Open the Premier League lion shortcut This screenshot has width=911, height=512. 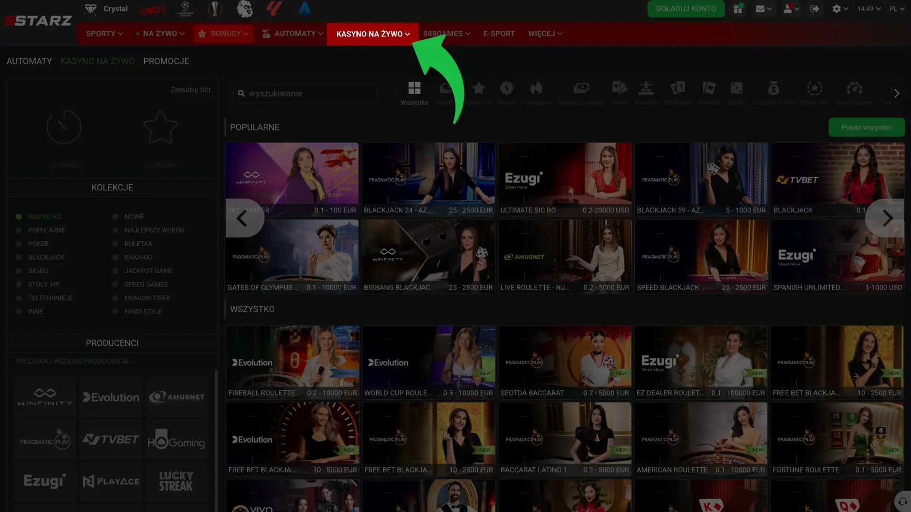[245, 9]
